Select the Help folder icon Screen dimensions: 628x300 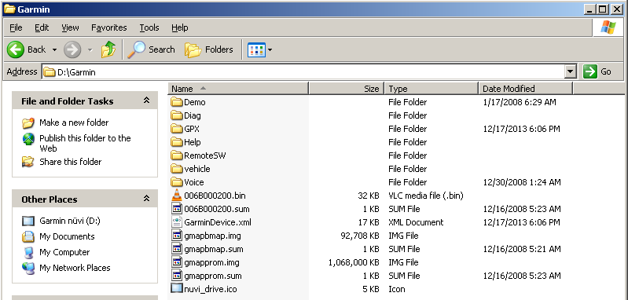click(177, 142)
